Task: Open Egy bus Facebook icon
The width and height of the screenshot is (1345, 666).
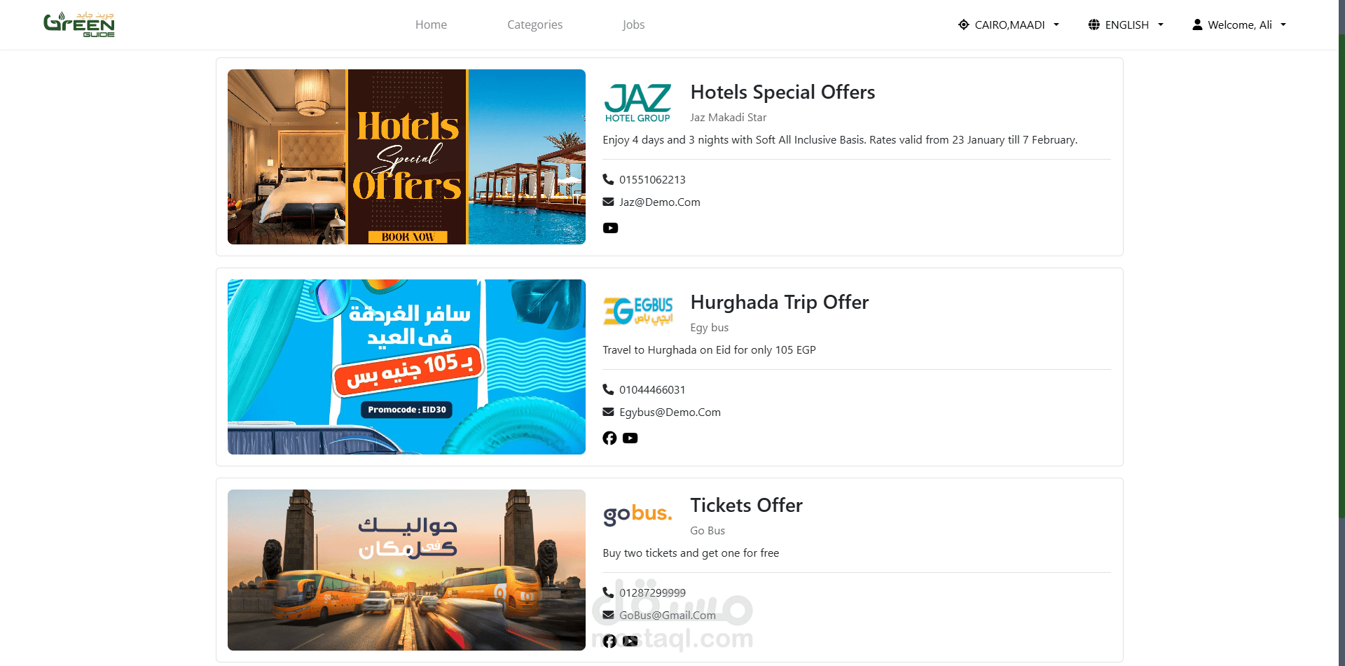Action: click(x=609, y=438)
